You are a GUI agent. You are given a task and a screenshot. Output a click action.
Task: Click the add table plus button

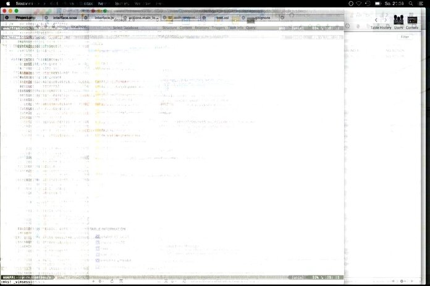click(93, 281)
